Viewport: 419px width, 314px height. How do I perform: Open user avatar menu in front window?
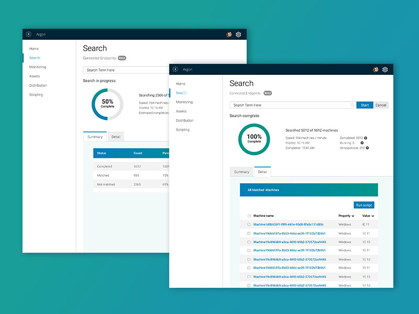click(376, 70)
